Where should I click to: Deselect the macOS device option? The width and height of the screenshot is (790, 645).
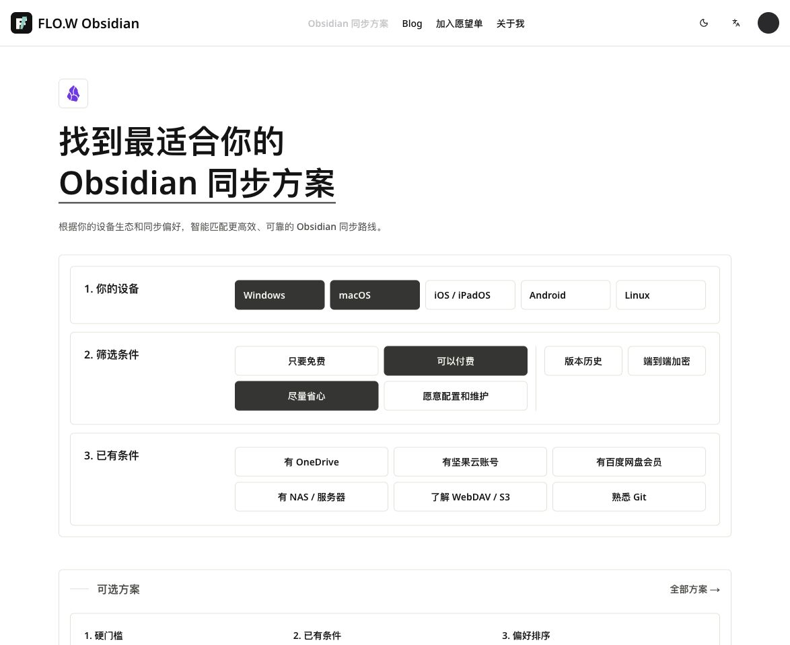point(375,295)
